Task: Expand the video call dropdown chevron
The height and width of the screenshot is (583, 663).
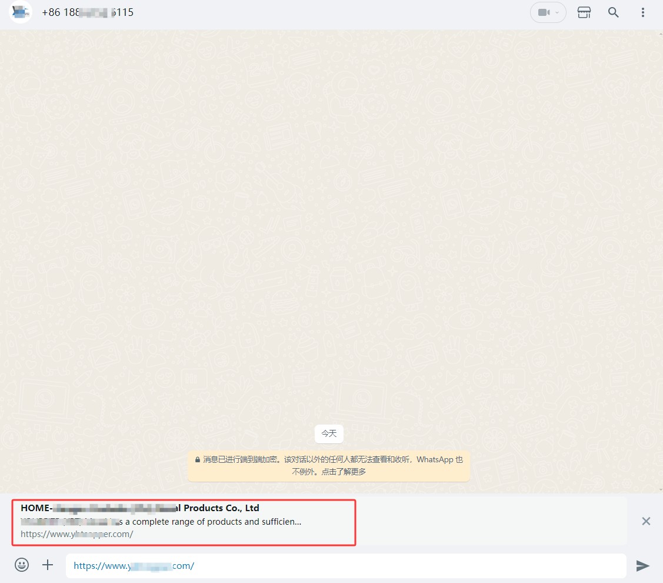Action: pyautogui.click(x=557, y=12)
